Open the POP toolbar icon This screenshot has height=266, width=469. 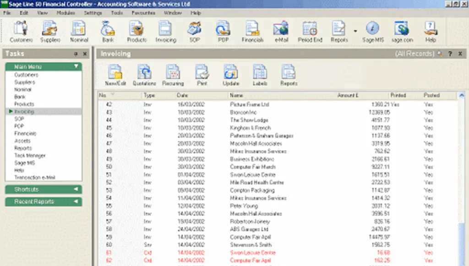(223, 32)
